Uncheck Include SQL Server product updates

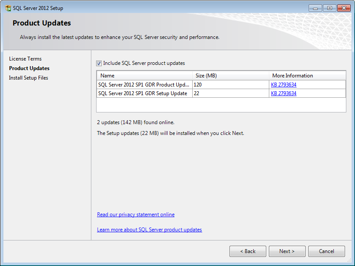pyautogui.click(x=99, y=63)
